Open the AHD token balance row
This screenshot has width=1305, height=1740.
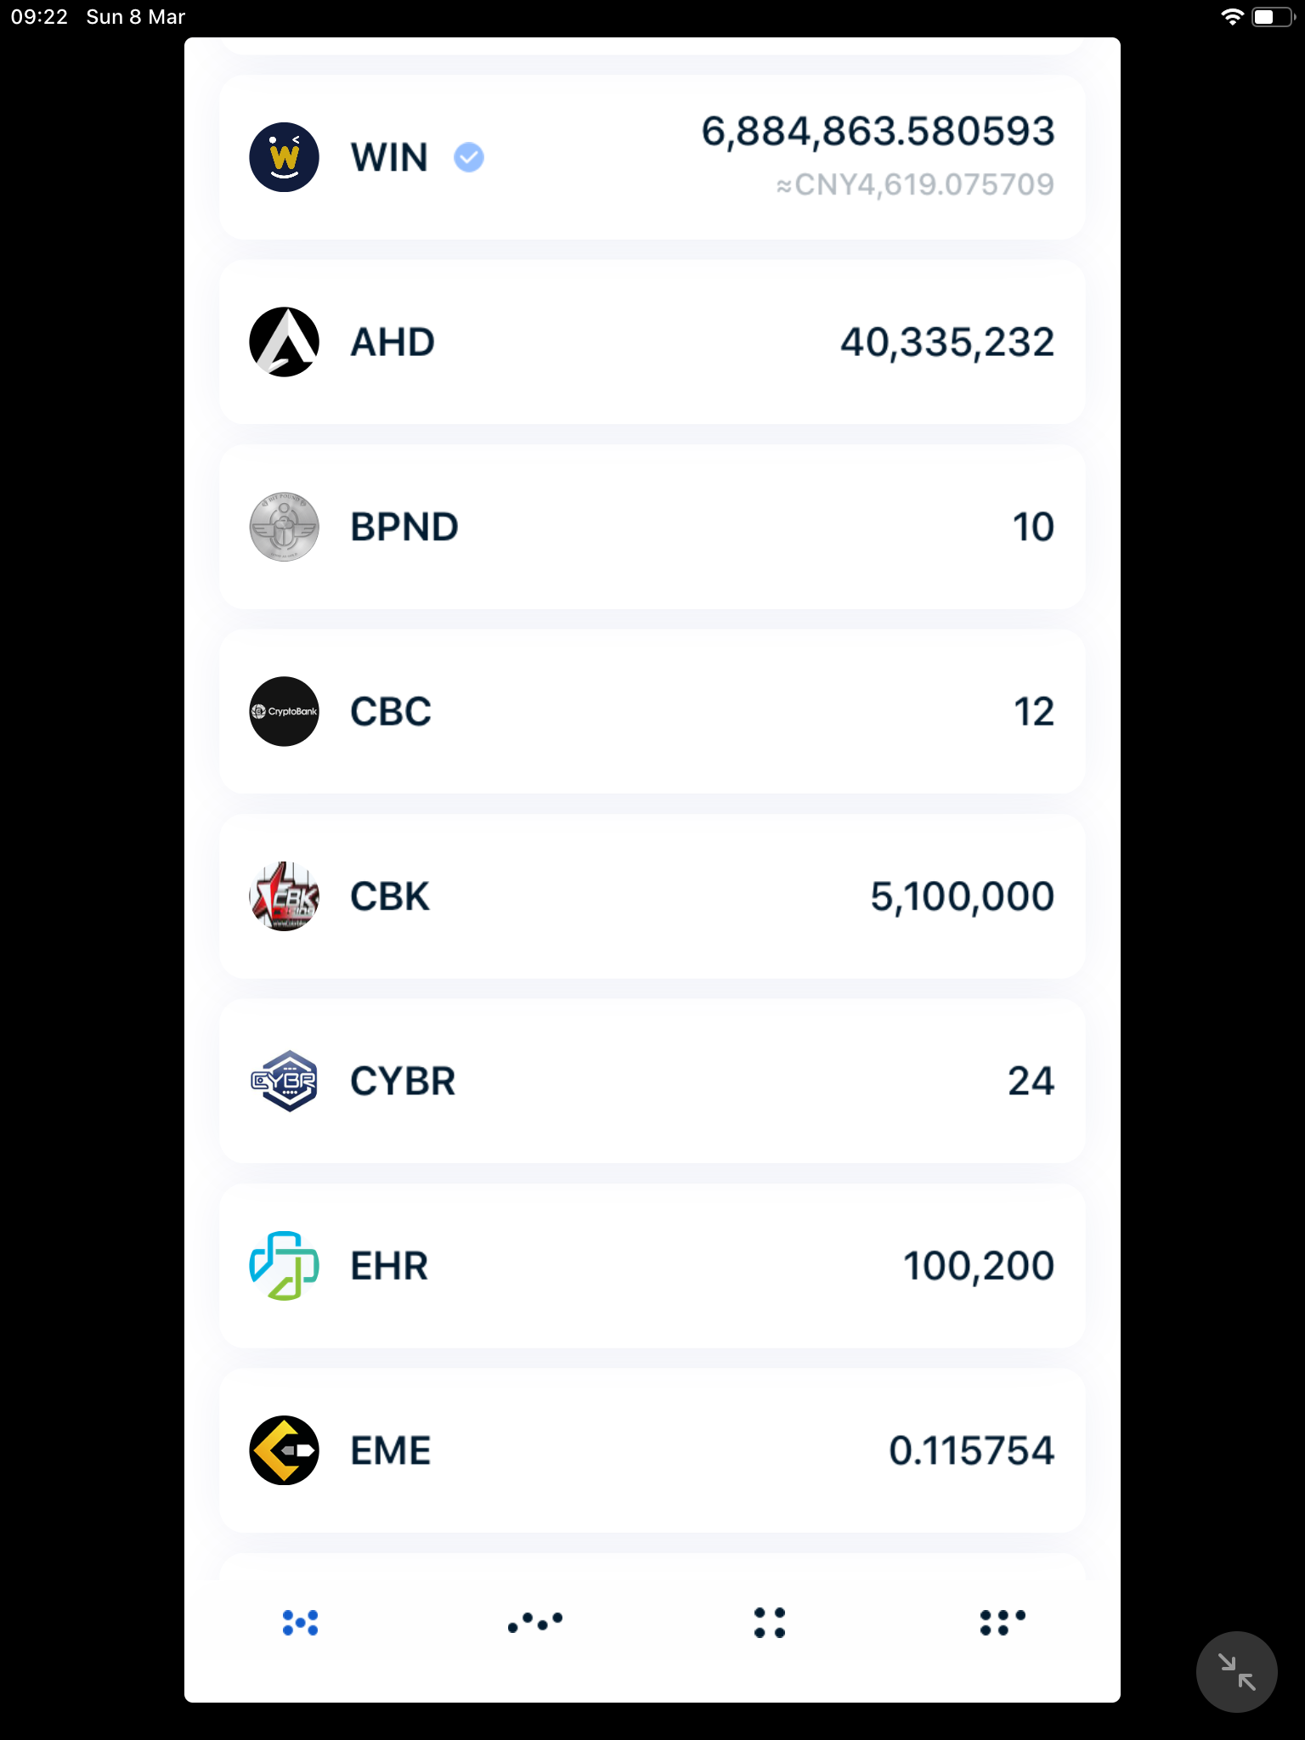652,342
